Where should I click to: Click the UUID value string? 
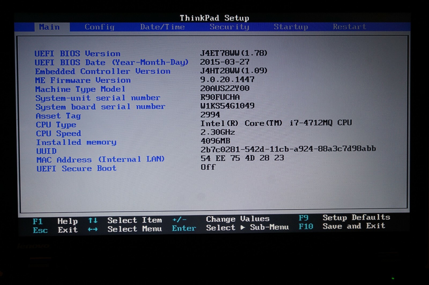coord(288,149)
